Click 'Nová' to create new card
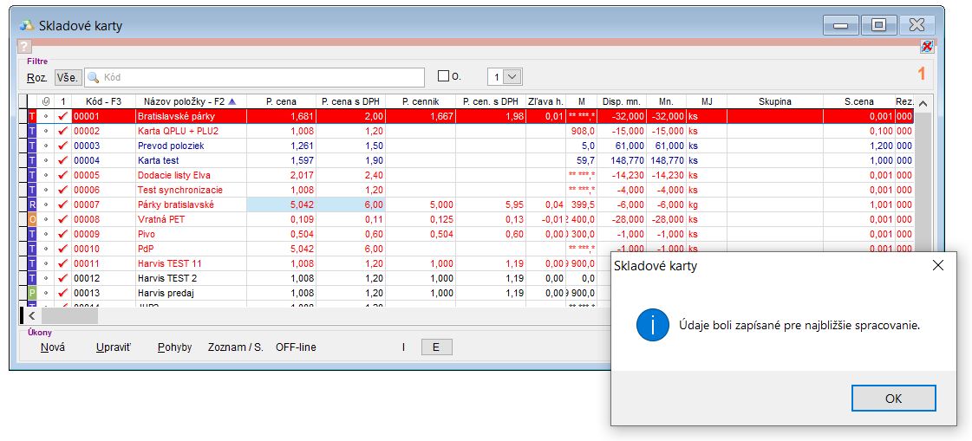Screen dimensions: 972x441 pyautogui.click(x=53, y=347)
